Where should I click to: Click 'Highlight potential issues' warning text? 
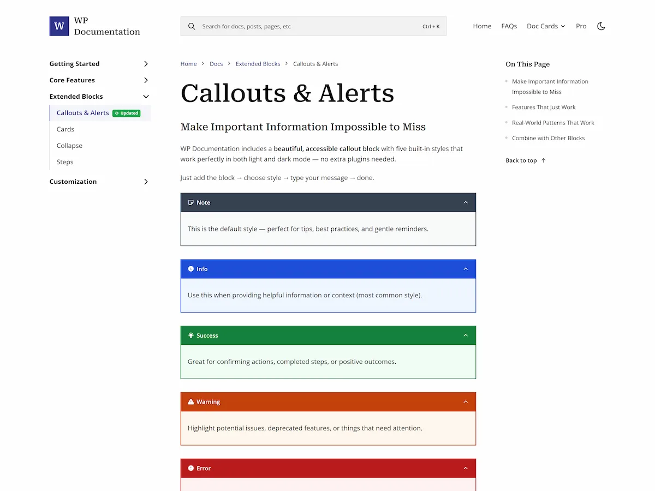[305, 428]
